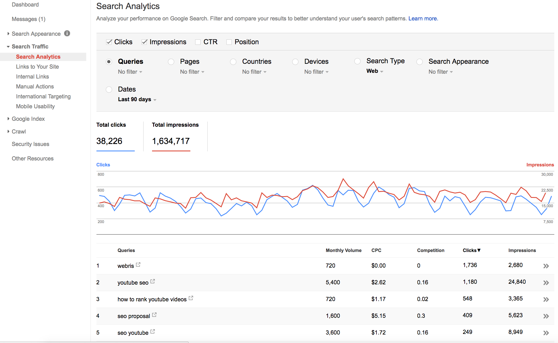
Task: Open the Queries No filter dropdown
Action: click(130, 72)
